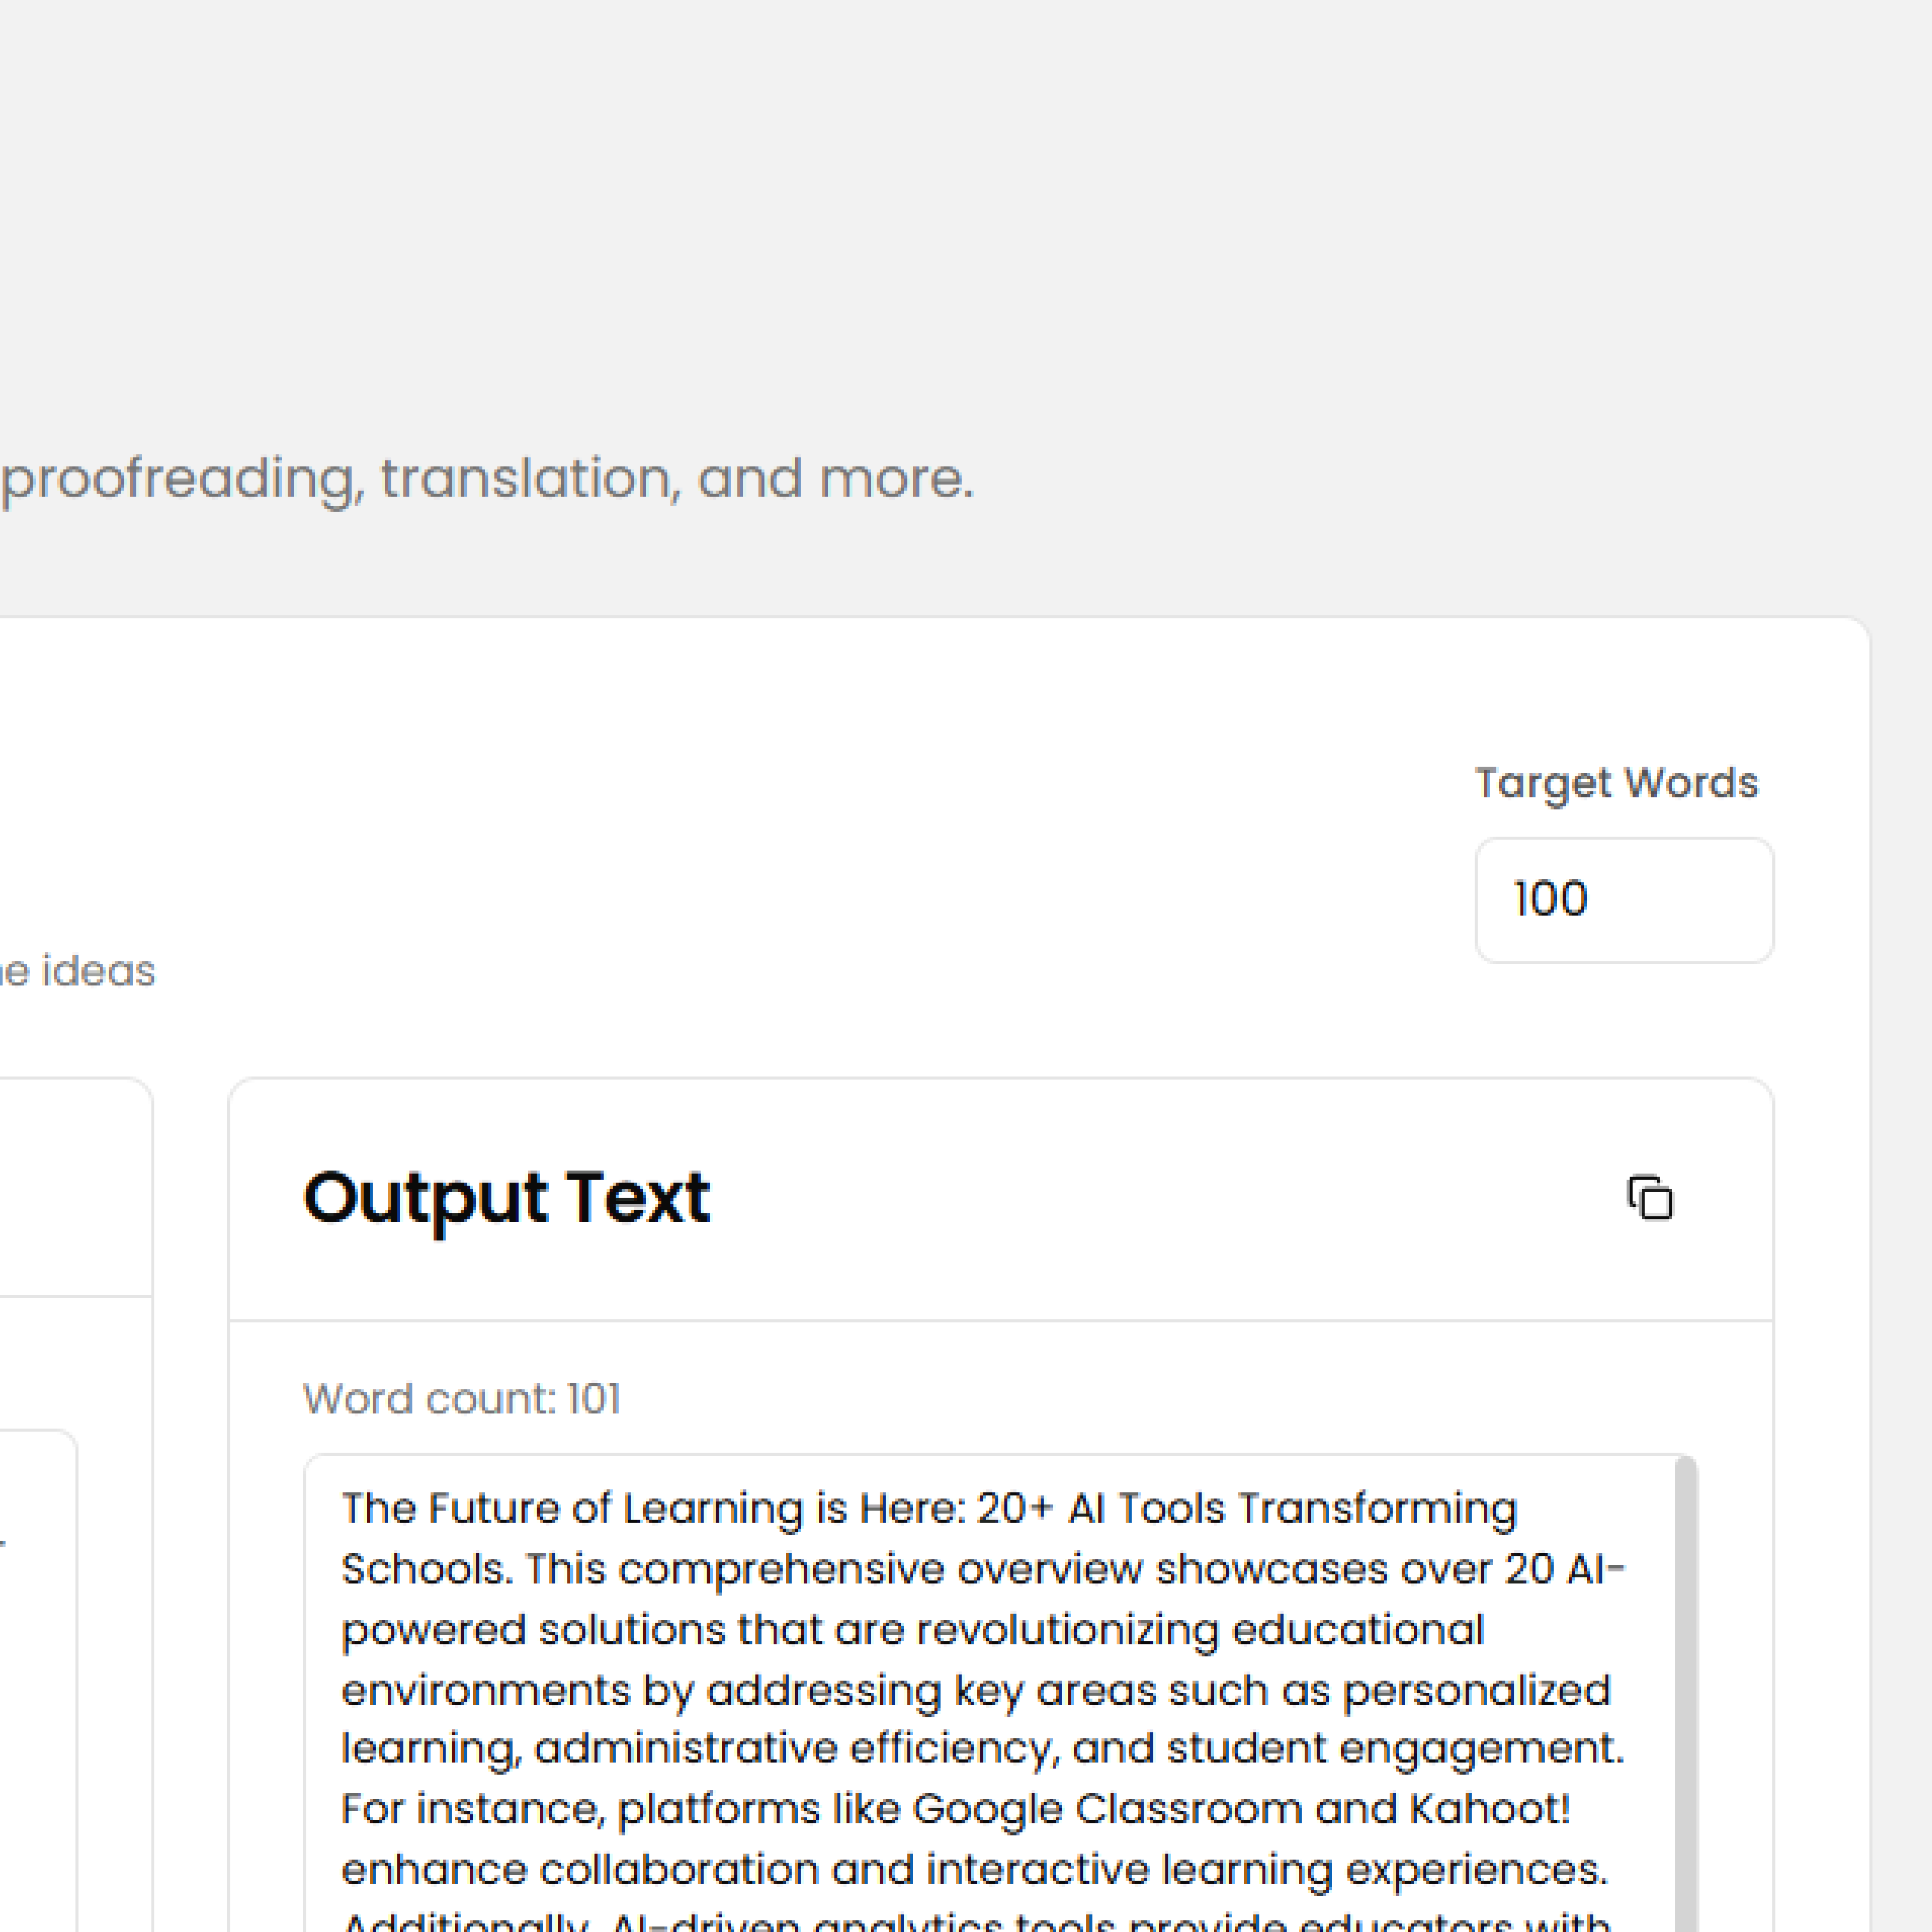1932x1932 pixels.
Task: Click 'AI Tools Transforming' in output title
Action: pyautogui.click(x=1292, y=1508)
